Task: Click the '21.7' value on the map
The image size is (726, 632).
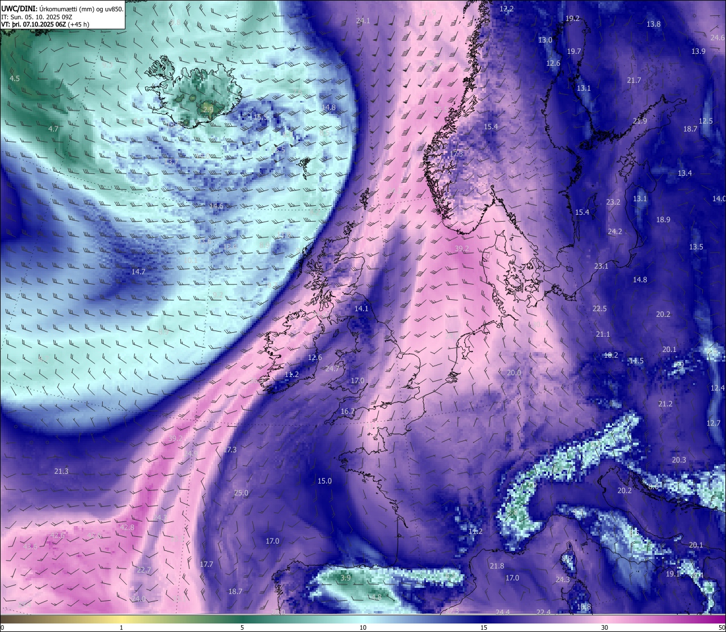Action: tap(634, 80)
